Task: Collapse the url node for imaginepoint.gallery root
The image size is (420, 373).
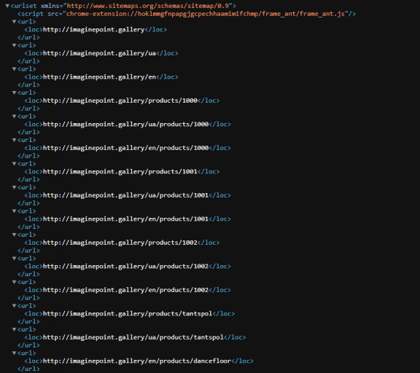Action: tap(15, 22)
